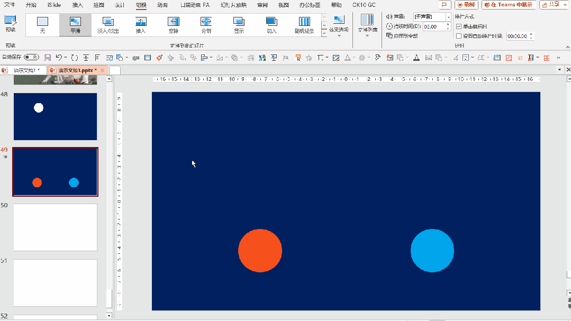571x321 pixels.
Task: Open Effect Options (效果选项) menu
Action: pos(339,26)
